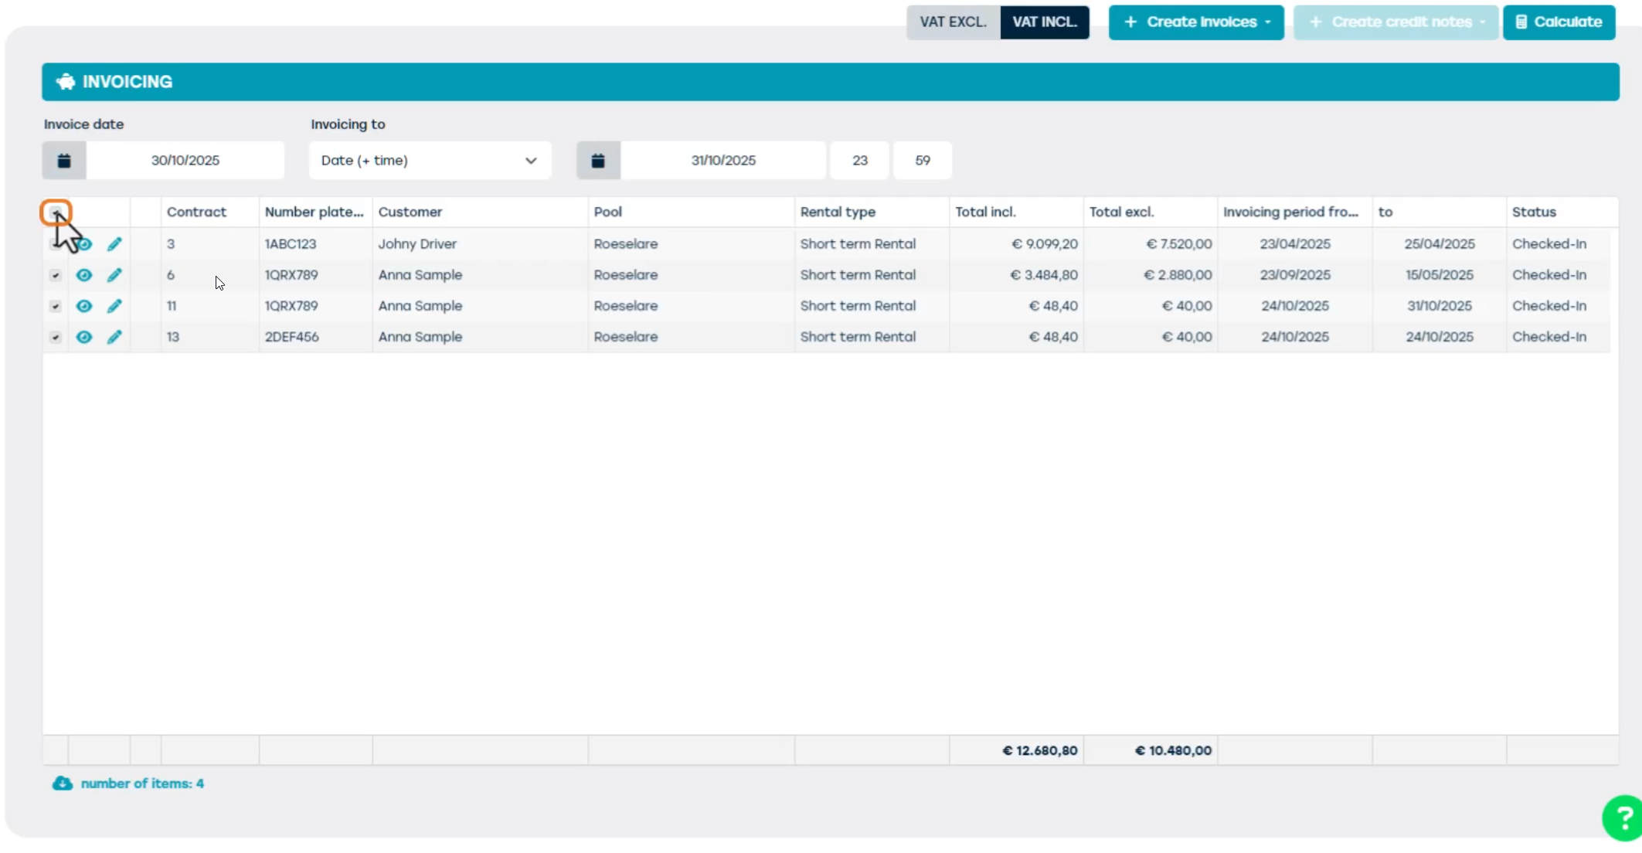Open the Date (+ time) dropdown
Viewport: 1642px width, 853px height.
(430, 161)
